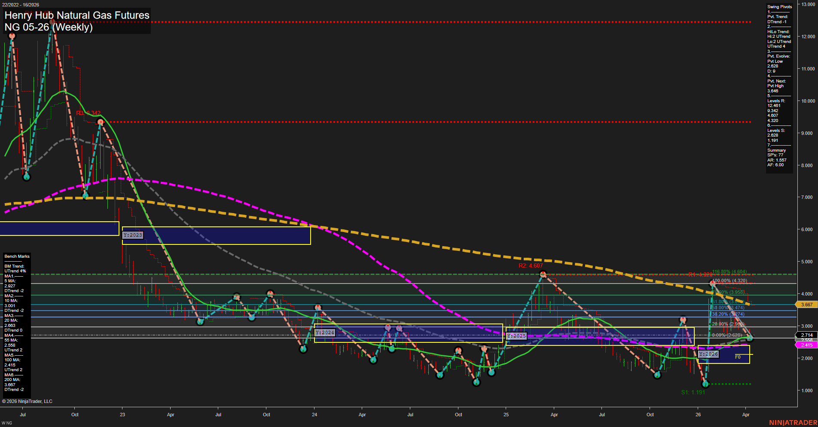Image resolution: width=818 pixels, height=427 pixels.
Task: Collapse the Swing Pivots panel
Action: click(779, 6)
